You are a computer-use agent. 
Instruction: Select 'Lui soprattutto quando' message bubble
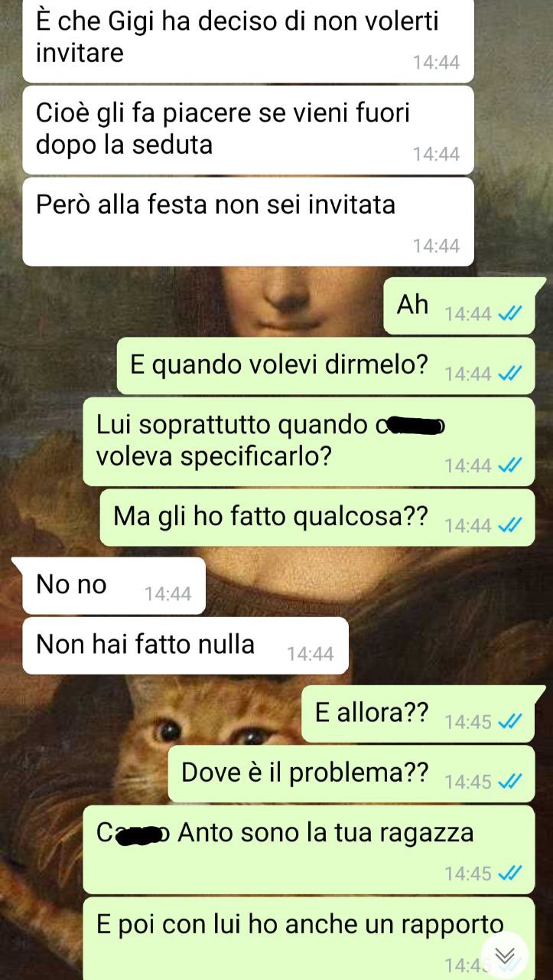pos(309,442)
